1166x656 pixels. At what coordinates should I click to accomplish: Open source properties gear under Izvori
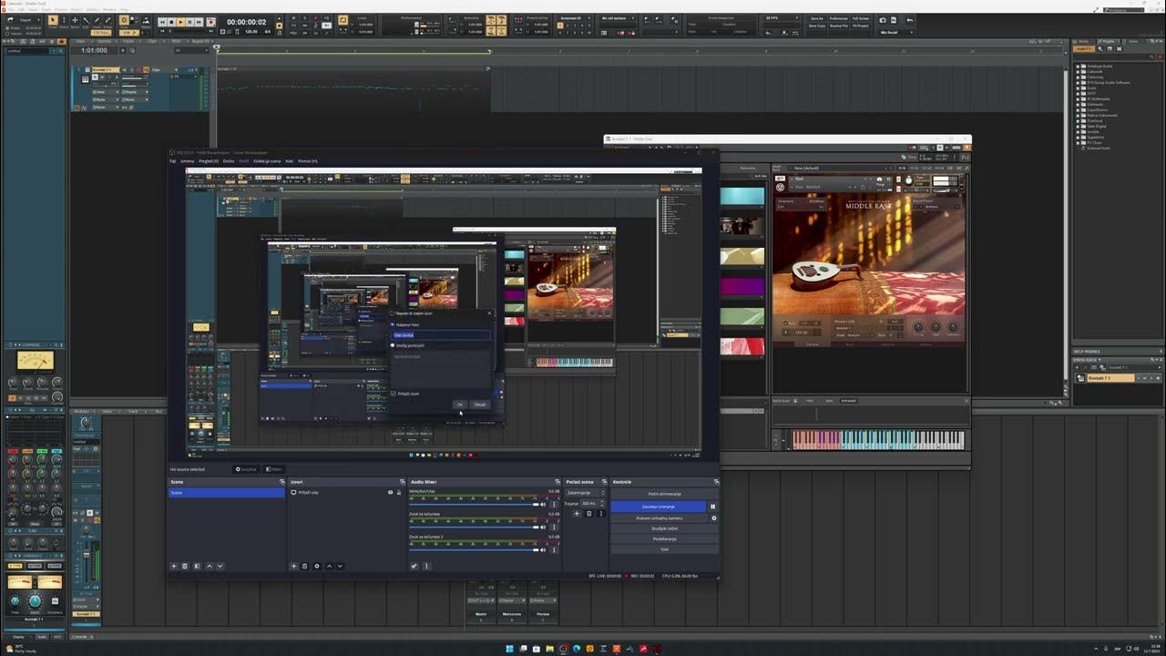tap(317, 566)
